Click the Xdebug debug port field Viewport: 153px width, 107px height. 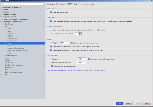point(65,43)
